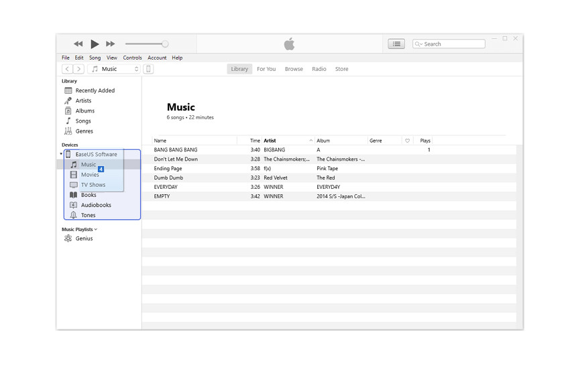The width and height of the screenshot is (572, 365).
Task: Click into the Search field
Action: [449, 44]
